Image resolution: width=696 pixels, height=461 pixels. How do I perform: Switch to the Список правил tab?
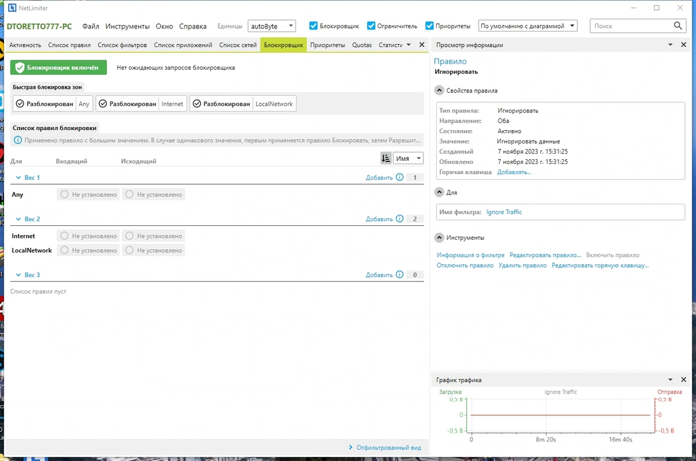(x=69, y=45)
